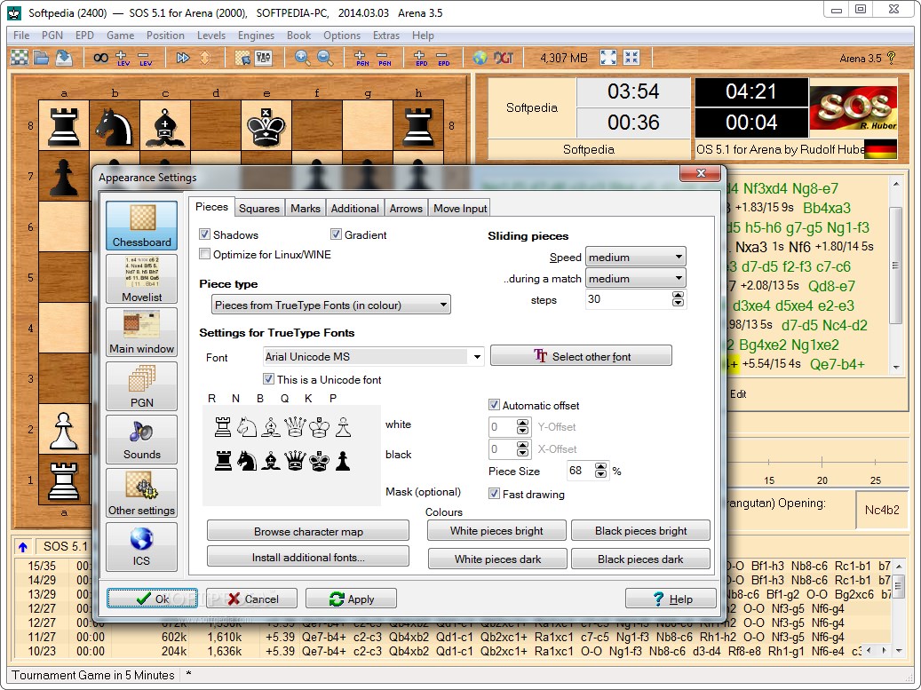Viewport: 921px width, 690px height.
Task: Click the Apply button
Action: pyautogui.click(x=351, y=599)
